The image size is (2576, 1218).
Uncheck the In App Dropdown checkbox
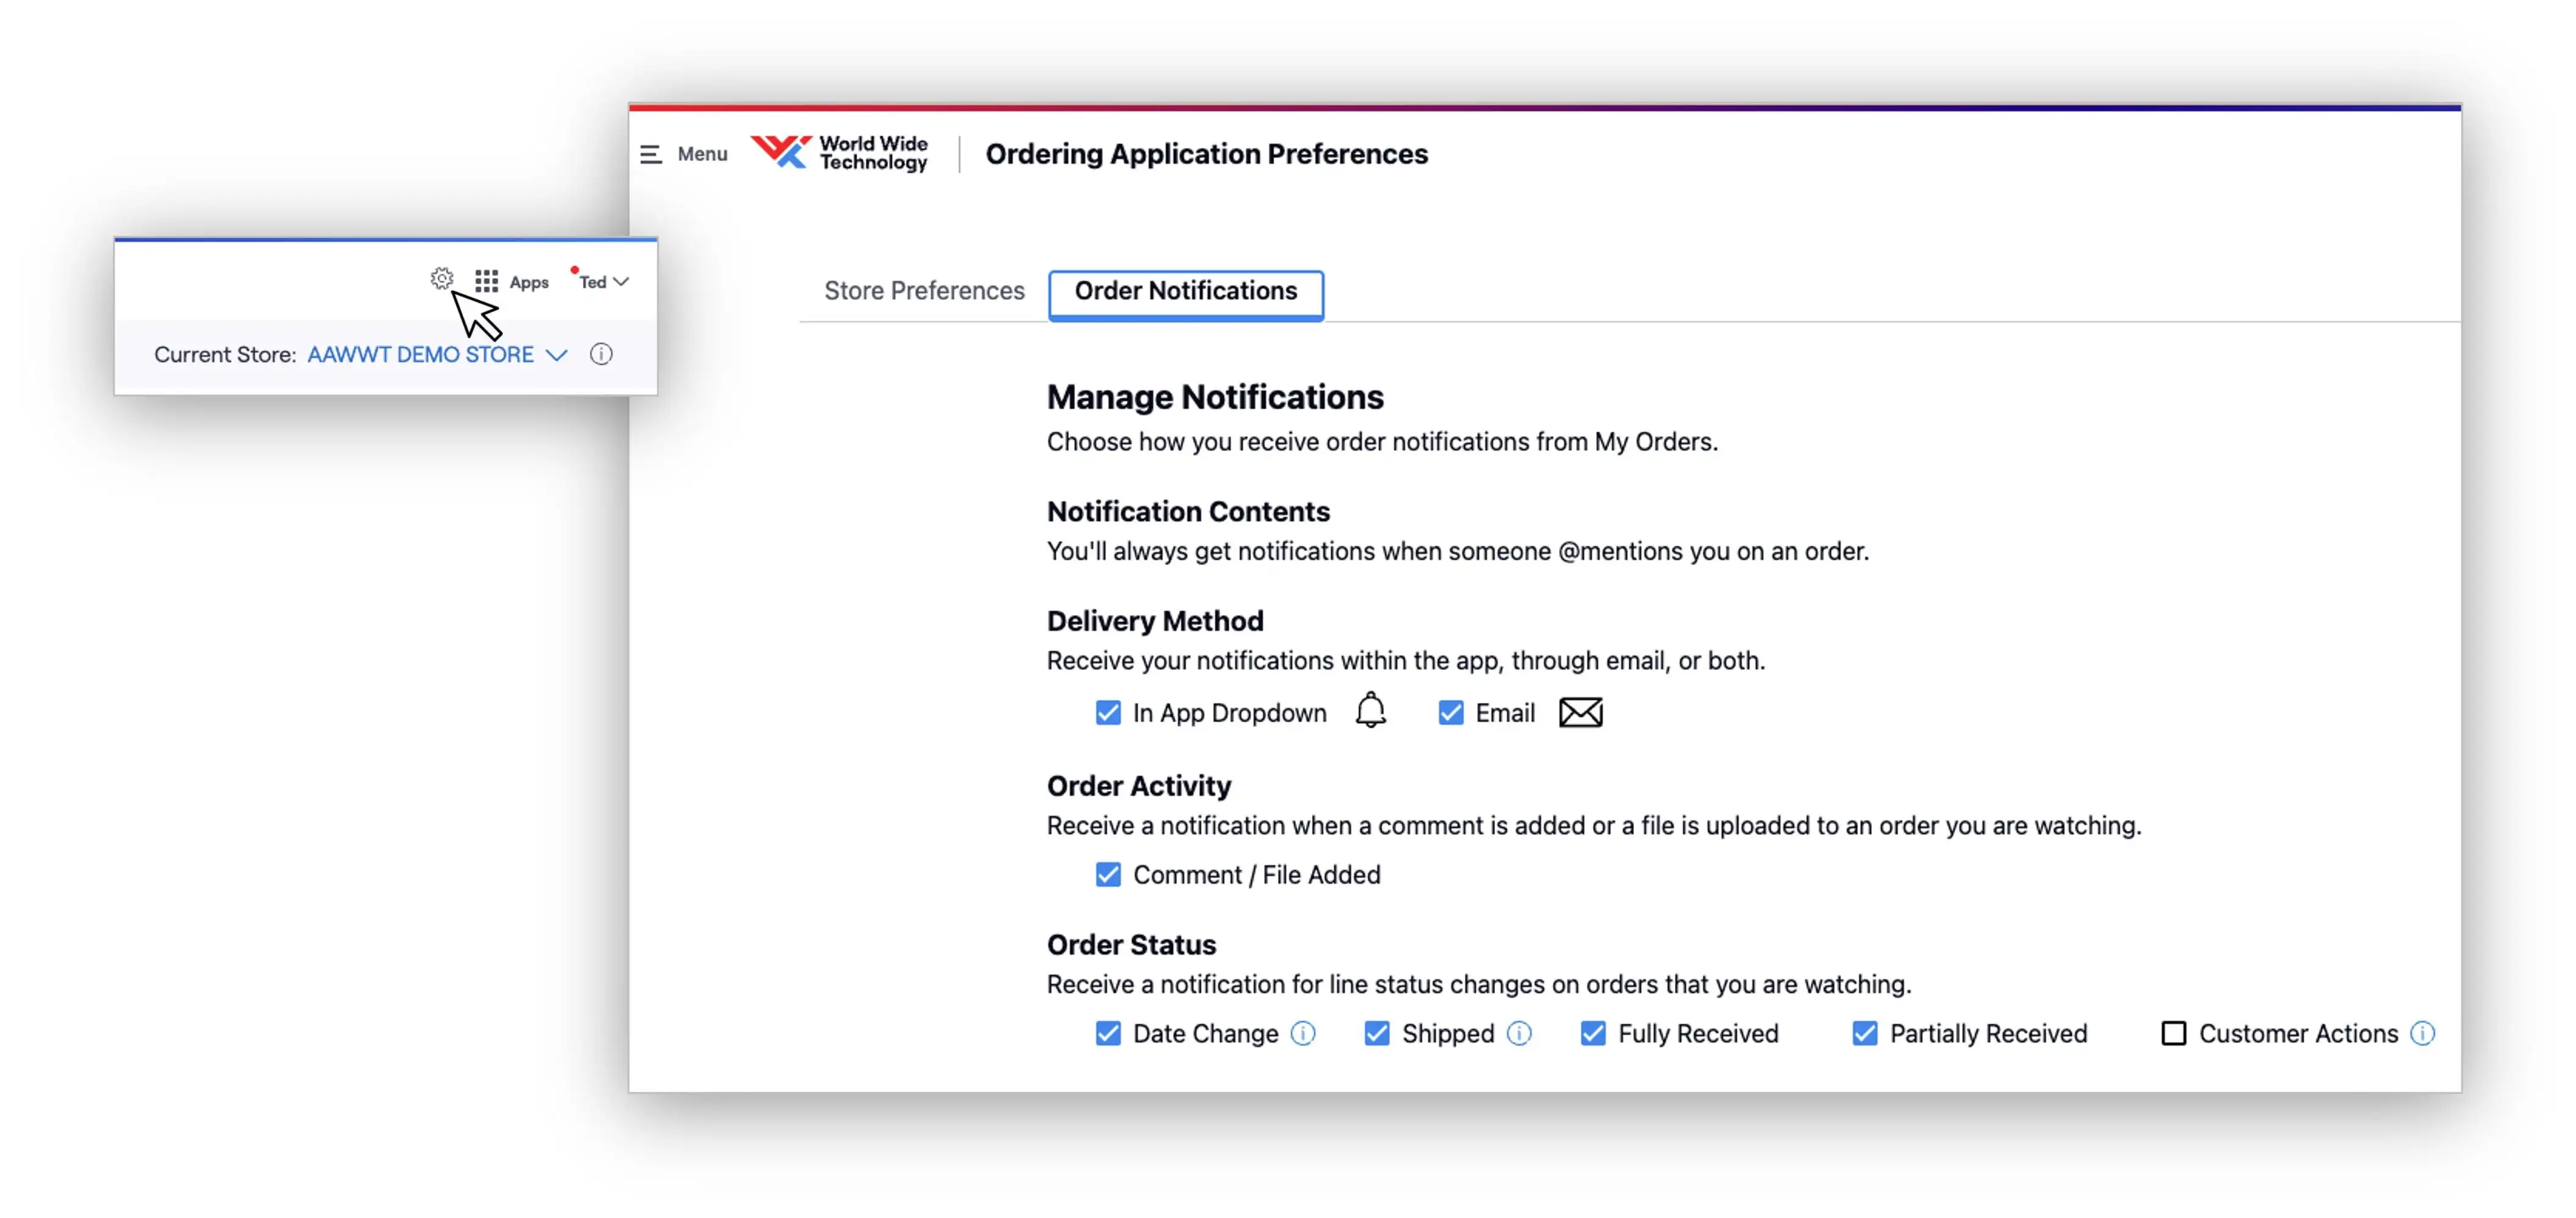[1107, 713]
